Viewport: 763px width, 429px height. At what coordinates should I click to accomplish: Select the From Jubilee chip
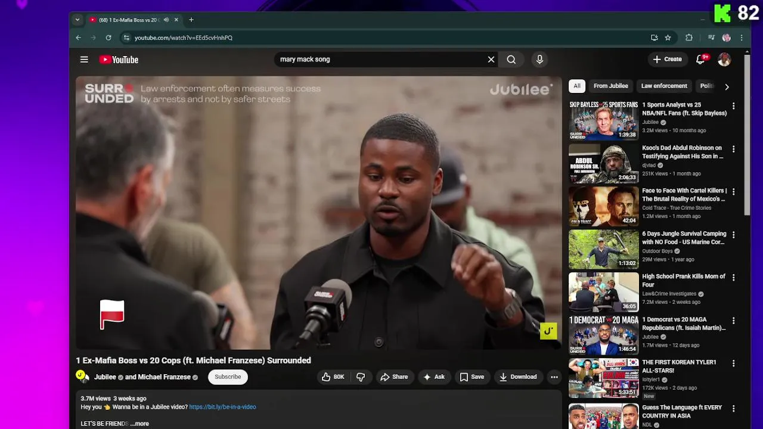[x=610, y=86]
